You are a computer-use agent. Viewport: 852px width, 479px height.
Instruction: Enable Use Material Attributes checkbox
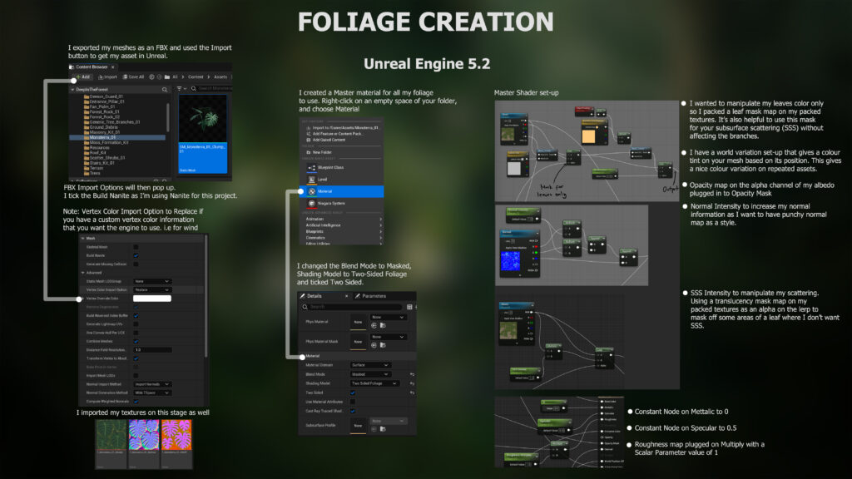click(x=354, y=402)
